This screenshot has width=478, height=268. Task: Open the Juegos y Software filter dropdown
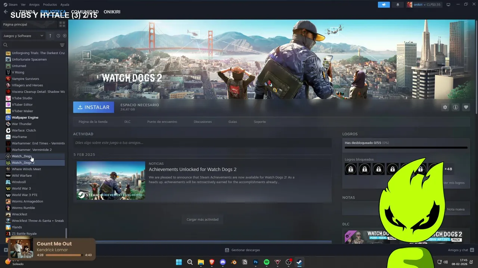[23, 36]
